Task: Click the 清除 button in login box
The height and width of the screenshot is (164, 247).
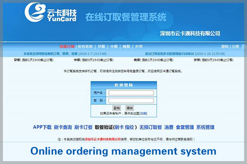Action: pos(130,108)
